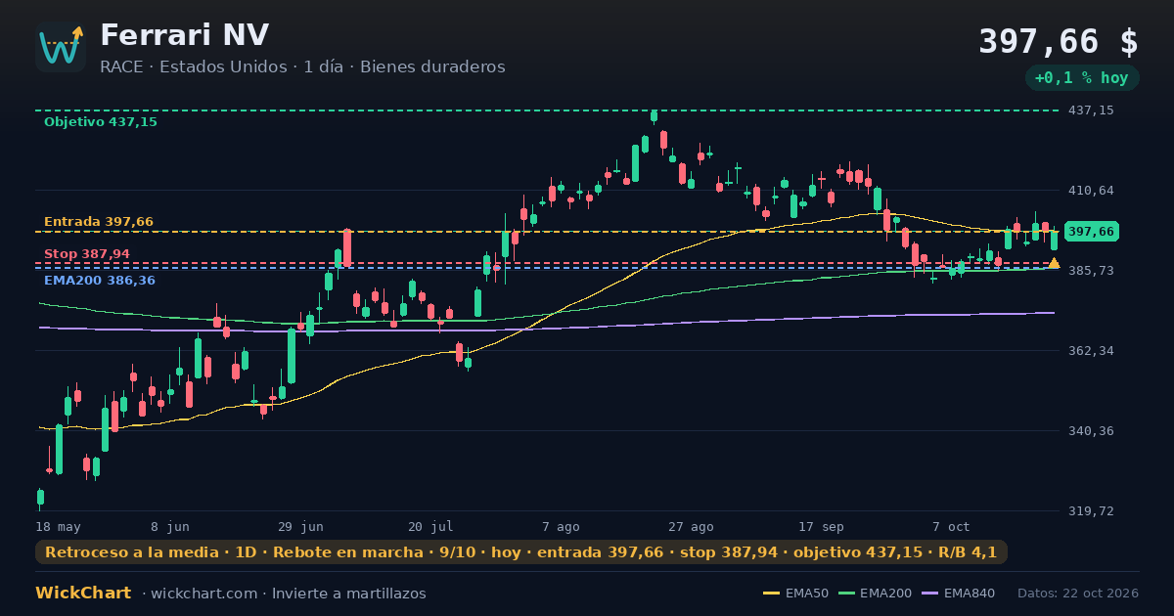Select the Objetivo 437,15 line label
This screenshot has width=1174, height=616.
(101, 122)
